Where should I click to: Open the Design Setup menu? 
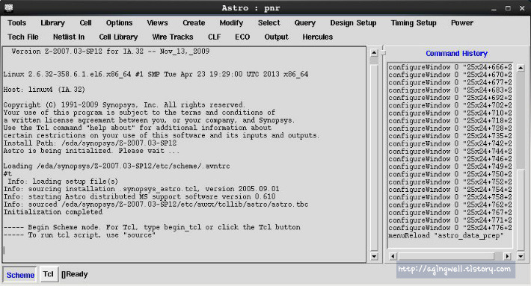click(353, 23)
